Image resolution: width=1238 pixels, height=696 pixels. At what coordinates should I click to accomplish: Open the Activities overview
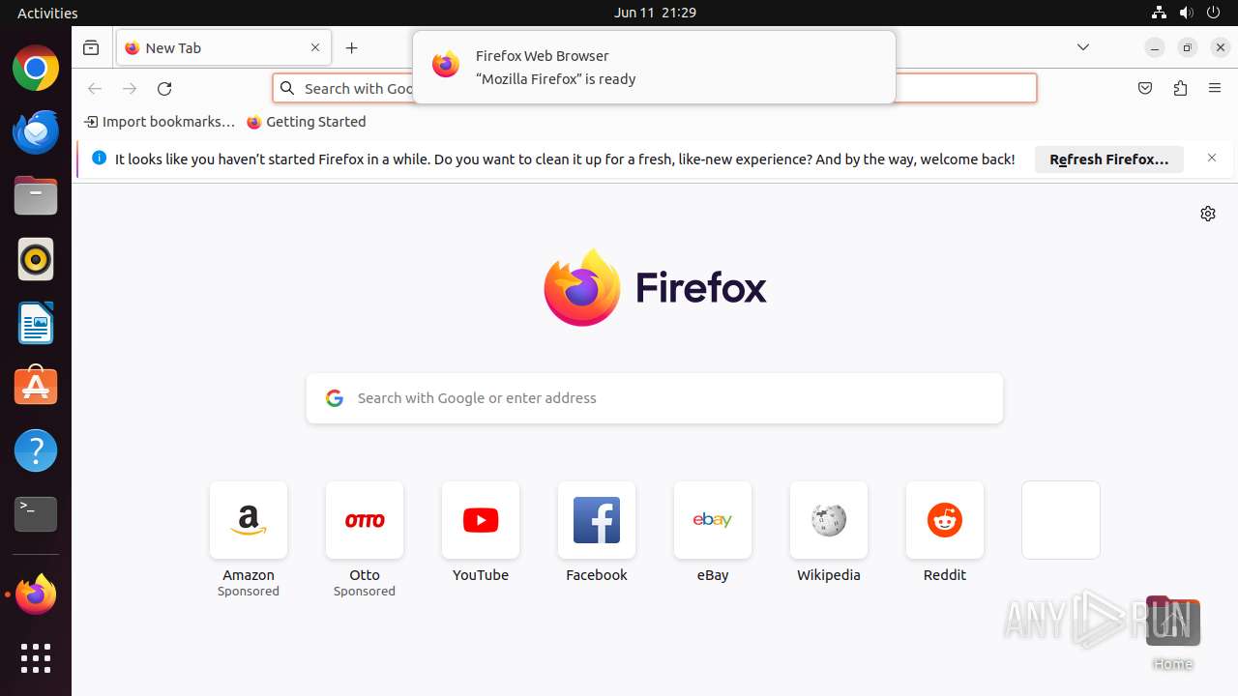coord(47,13)
